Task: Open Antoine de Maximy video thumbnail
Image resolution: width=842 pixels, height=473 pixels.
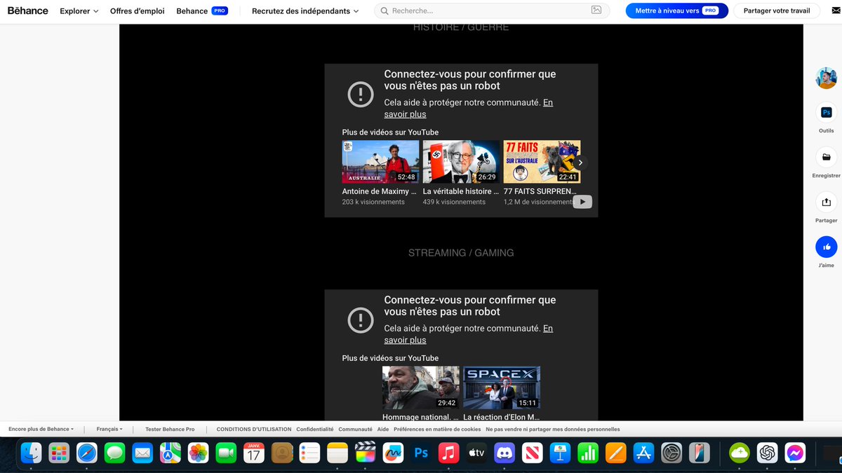Action: tap(380, 162)
